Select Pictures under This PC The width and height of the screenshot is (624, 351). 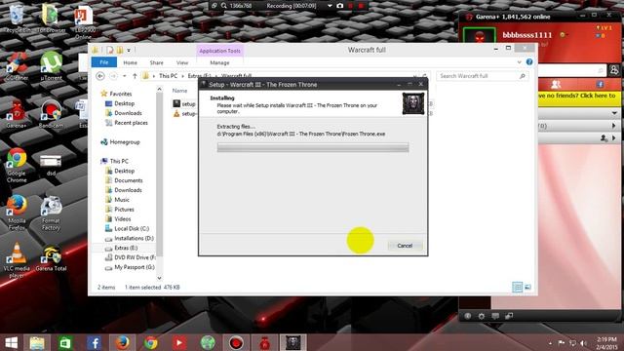tap(124, 209)
